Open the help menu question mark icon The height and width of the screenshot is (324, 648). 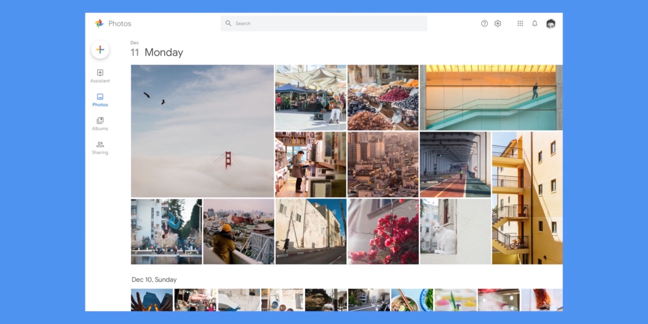pos(484,23)
